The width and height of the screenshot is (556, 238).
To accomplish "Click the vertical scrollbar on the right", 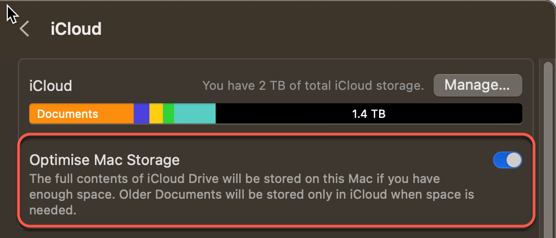I will click(x=548, y=140).
